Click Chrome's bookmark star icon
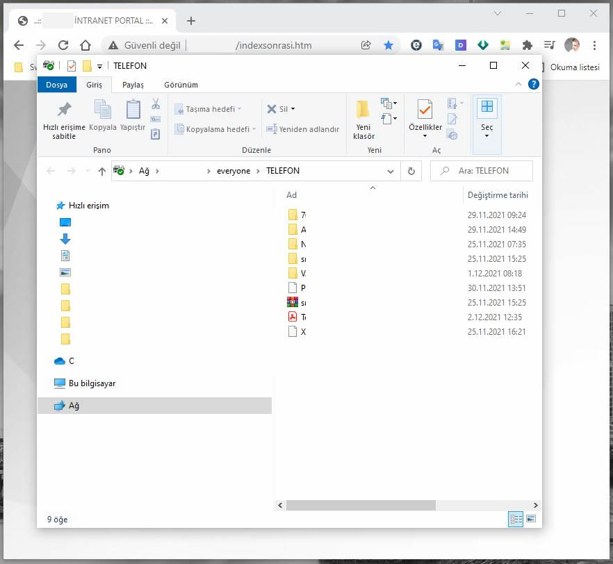This screenshot has width=613, height=564. [388, 45]
